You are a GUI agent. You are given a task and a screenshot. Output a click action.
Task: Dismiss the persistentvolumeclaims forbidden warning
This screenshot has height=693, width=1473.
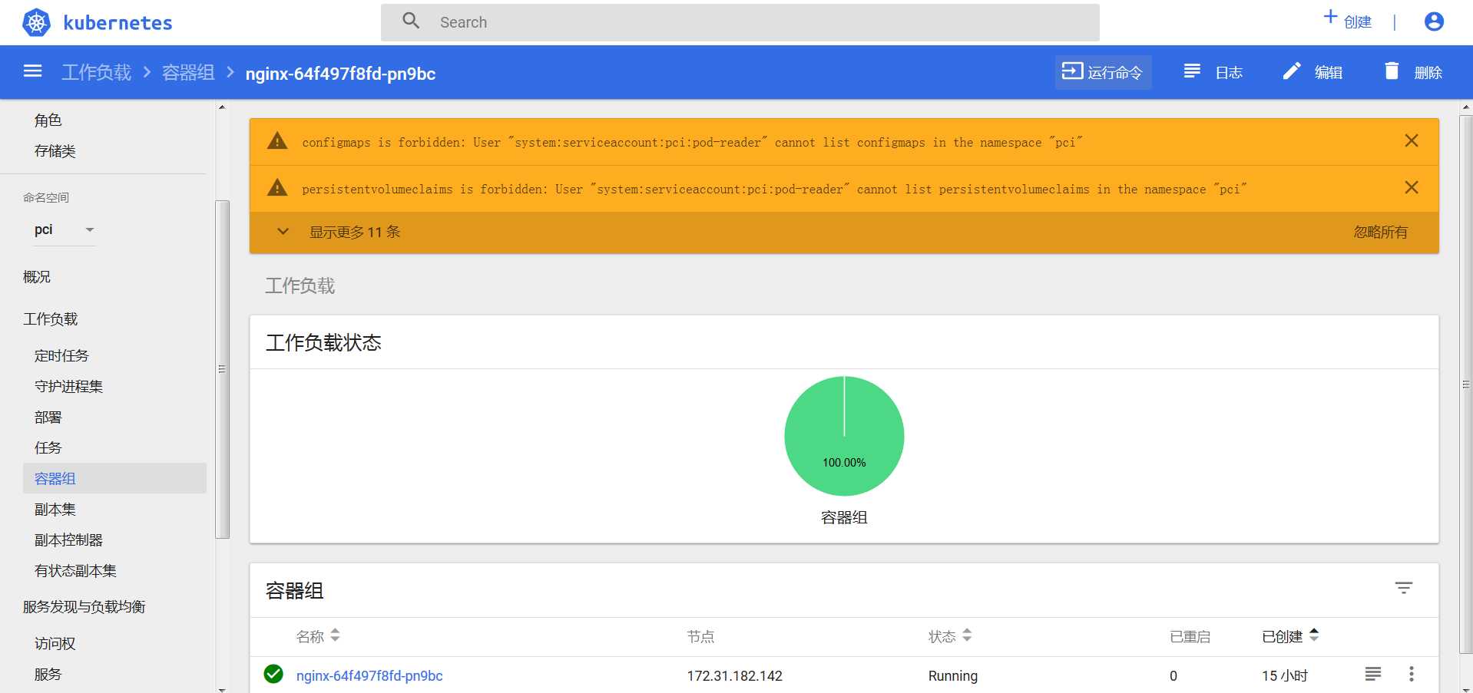point(1412,188)
